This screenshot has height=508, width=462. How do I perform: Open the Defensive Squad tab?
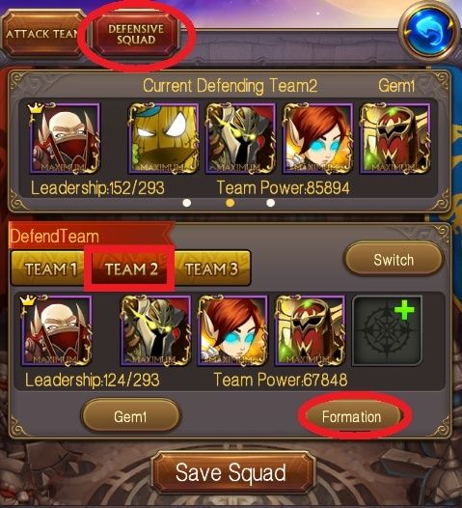[136, 35]
